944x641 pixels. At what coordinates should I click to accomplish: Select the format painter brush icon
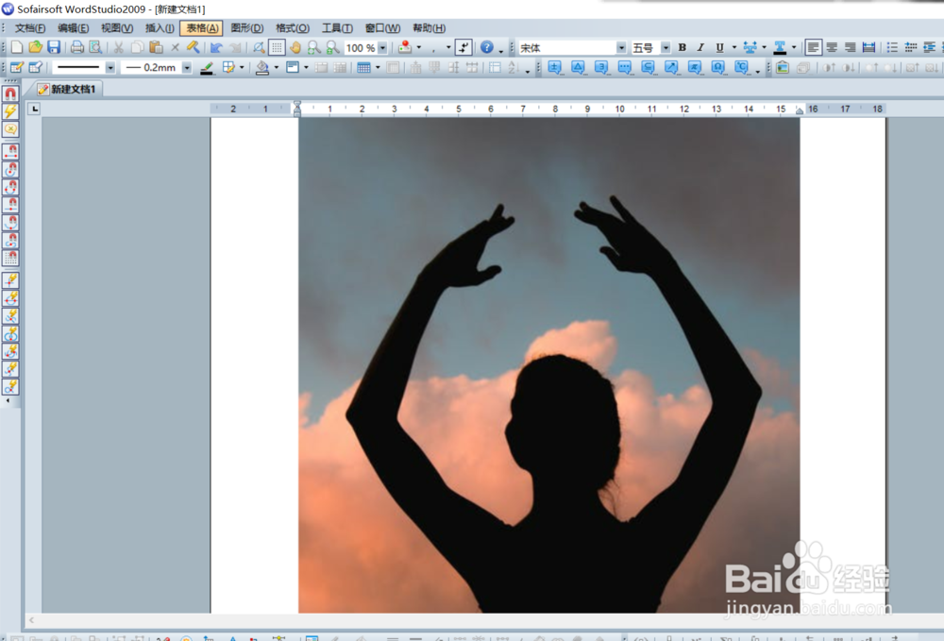pyautogui.click(x=194, y=47)
